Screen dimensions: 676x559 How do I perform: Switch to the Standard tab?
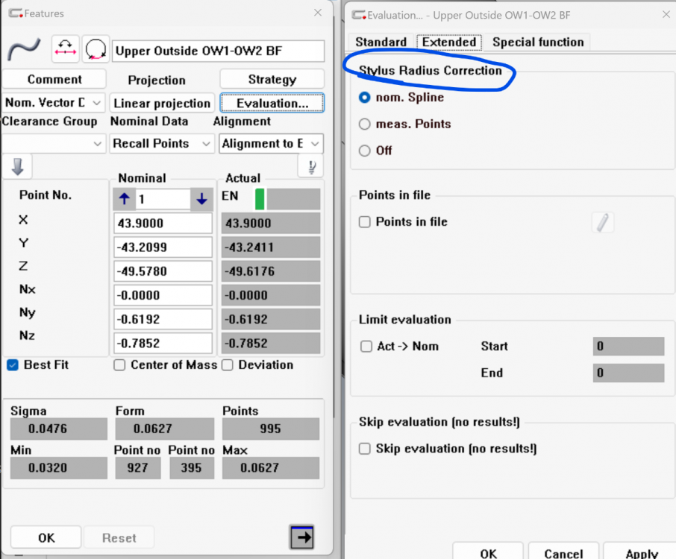click(x=381, y=42)
